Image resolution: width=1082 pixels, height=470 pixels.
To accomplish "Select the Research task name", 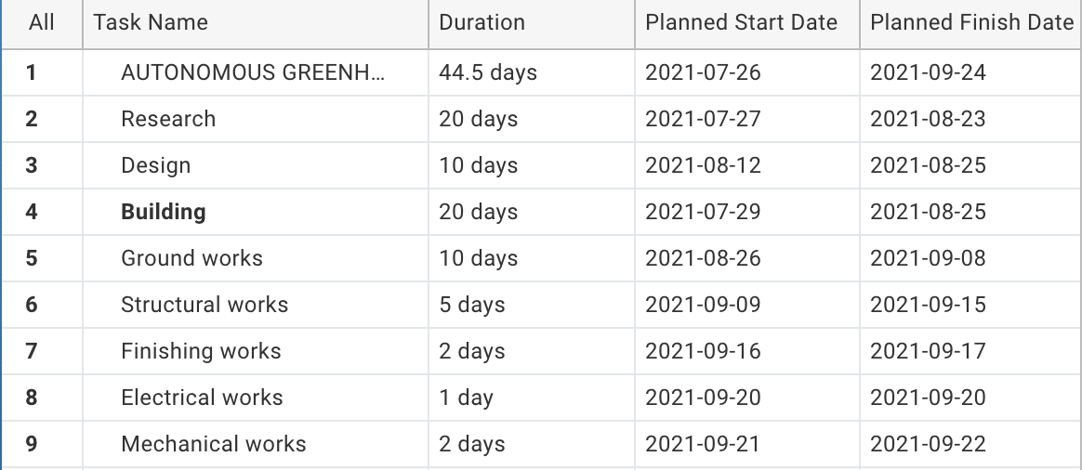I will pyautogui.click(x=168, y=119).
